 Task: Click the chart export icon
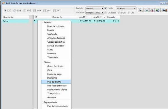pos(164,10)
